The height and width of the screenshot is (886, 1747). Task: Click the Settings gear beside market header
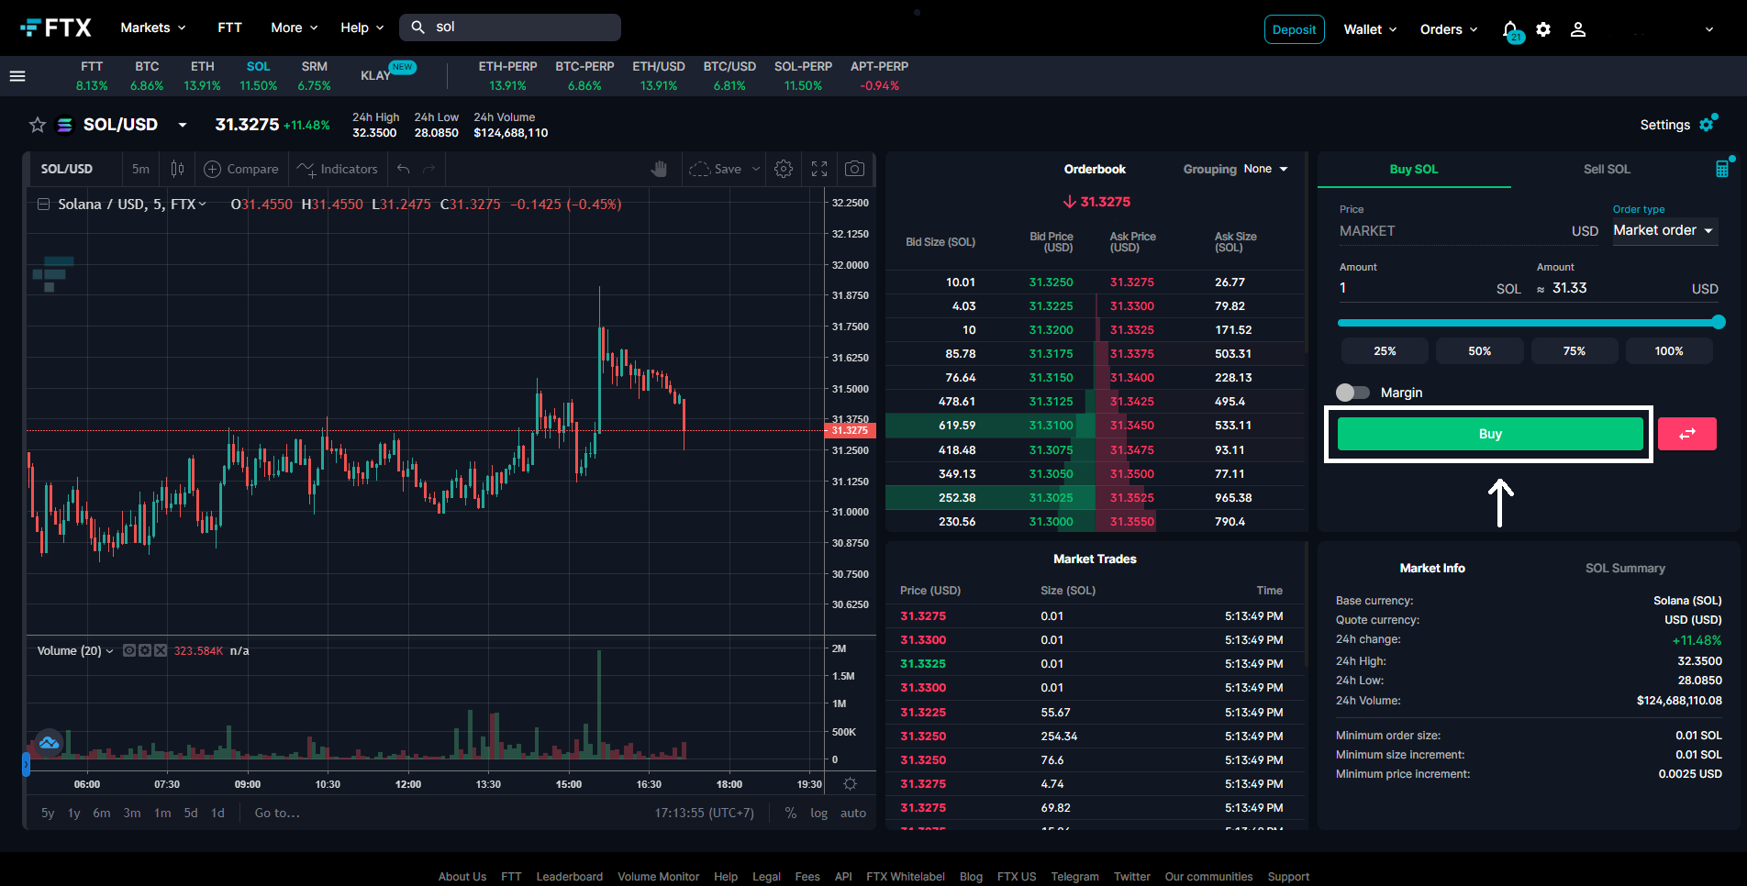coord(1708,124)
